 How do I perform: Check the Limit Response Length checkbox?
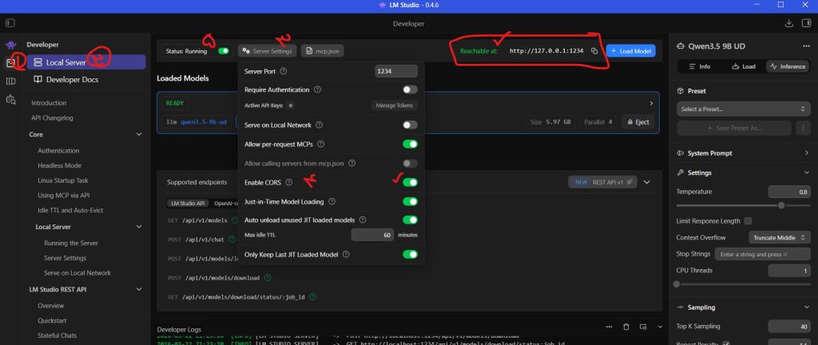tap(748, 220)
